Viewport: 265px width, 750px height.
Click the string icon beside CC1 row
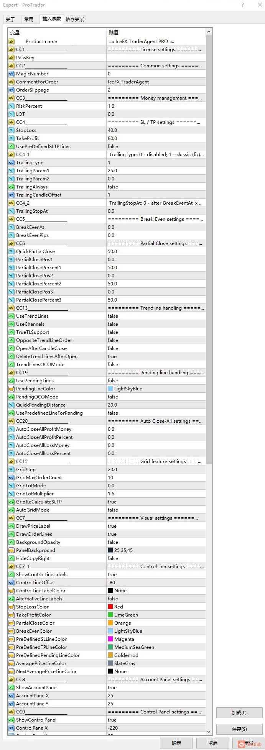(11, 50)
